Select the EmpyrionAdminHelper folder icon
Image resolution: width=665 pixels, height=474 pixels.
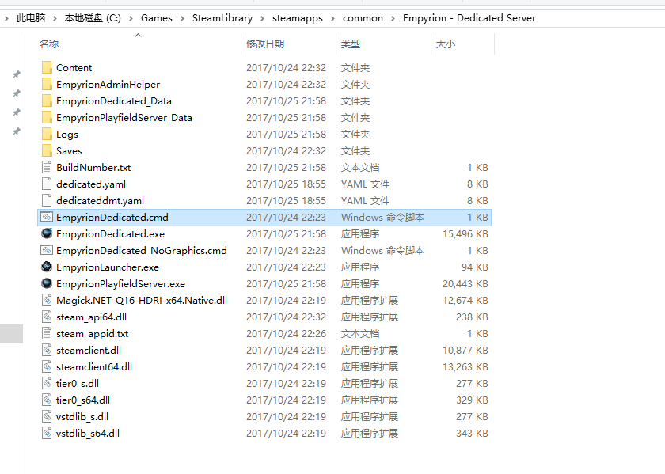47,84
